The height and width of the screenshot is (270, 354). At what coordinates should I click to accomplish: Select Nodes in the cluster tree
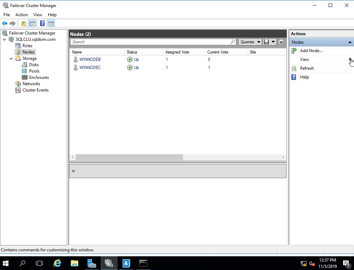pos(29,52)
